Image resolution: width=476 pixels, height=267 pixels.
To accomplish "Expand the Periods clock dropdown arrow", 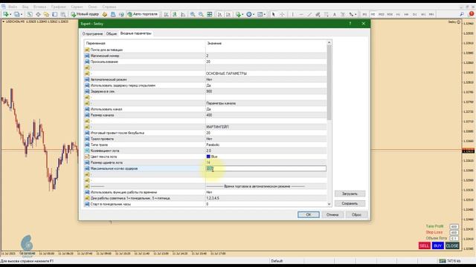I will [254, 15].
